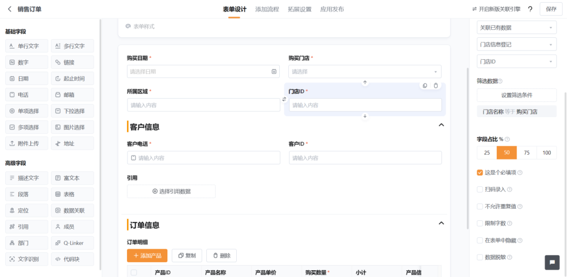Add a 地址 field

click(72, 143)
